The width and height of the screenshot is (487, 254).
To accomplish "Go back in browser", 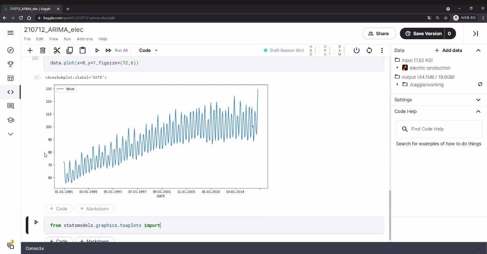I will tap(5, 18).
